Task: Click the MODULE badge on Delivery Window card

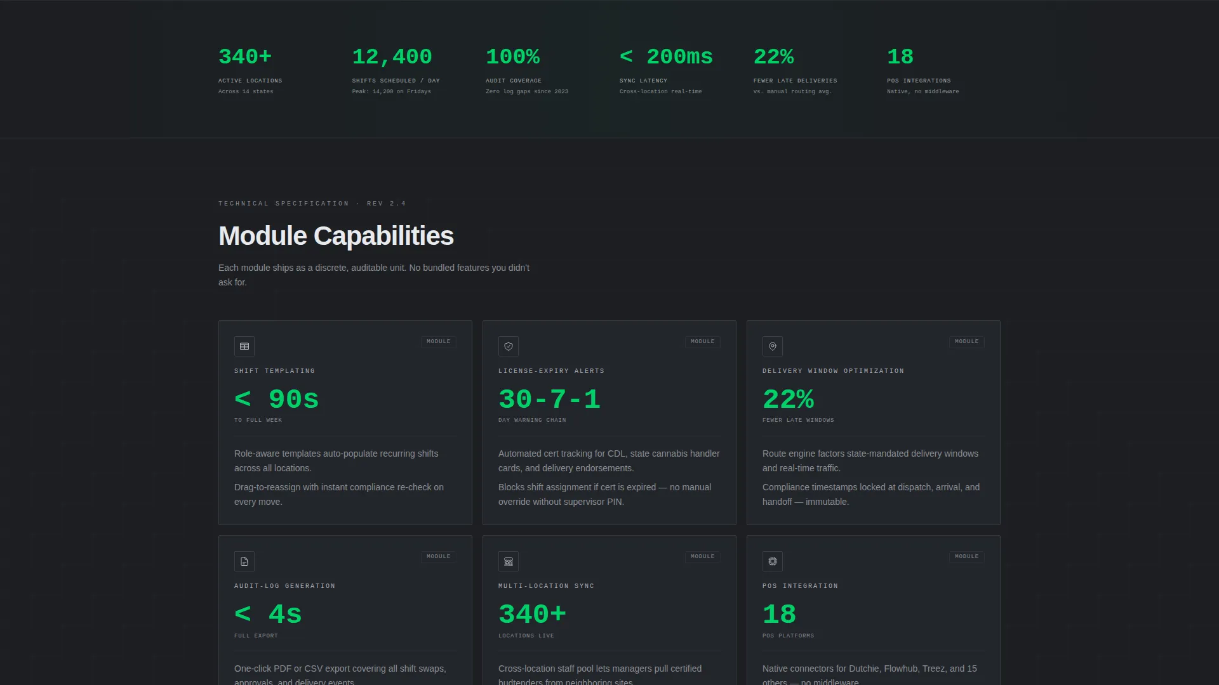Action: tap(967, 342)
